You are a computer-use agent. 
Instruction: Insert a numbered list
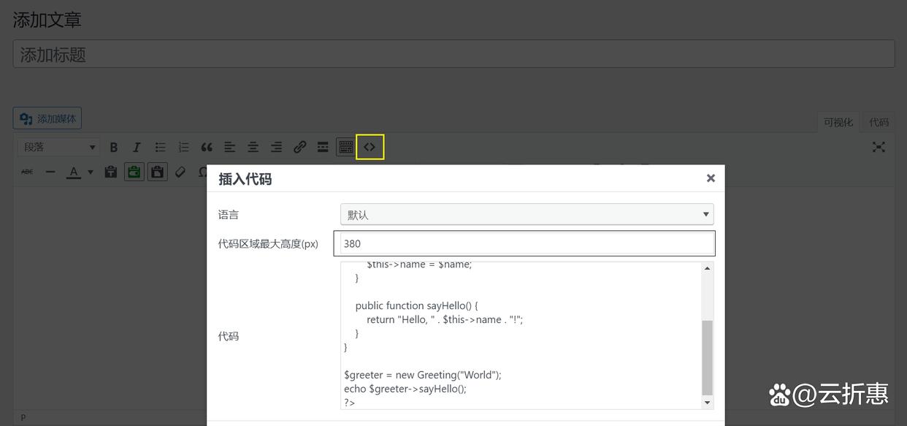(183, 147)
